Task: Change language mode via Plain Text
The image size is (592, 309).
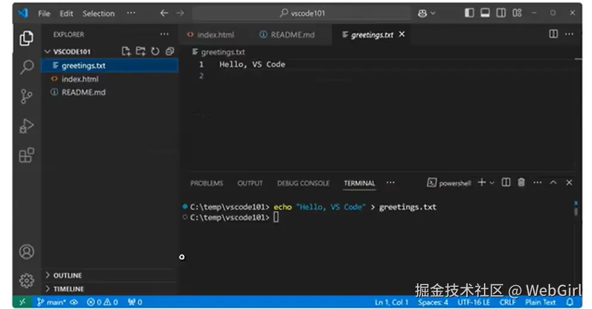Action: click(x=540, y=302)
